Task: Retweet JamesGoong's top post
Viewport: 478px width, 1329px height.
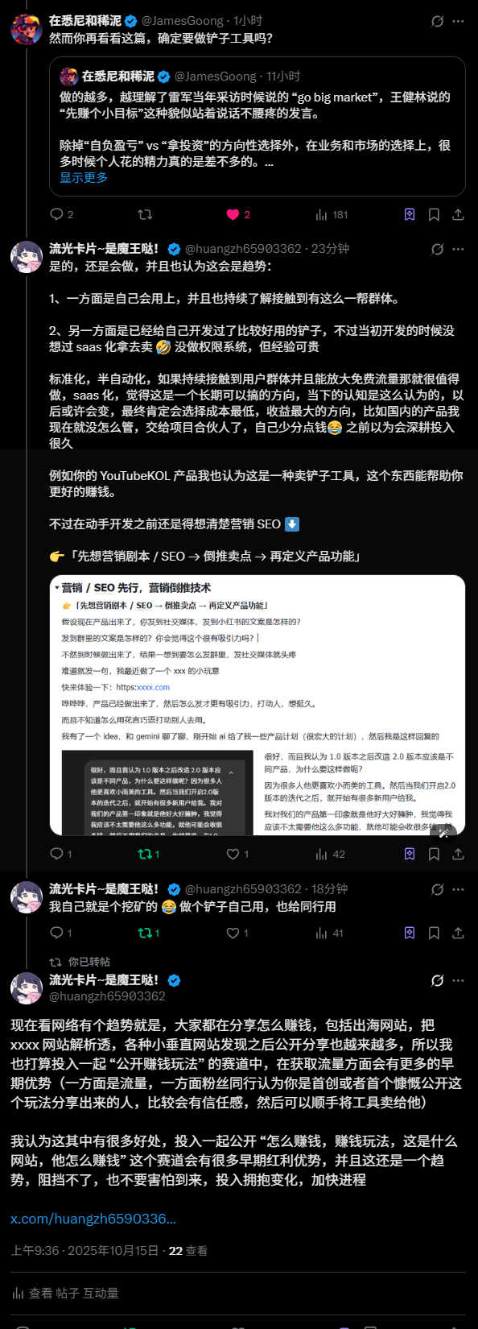Action: point(145,214)
